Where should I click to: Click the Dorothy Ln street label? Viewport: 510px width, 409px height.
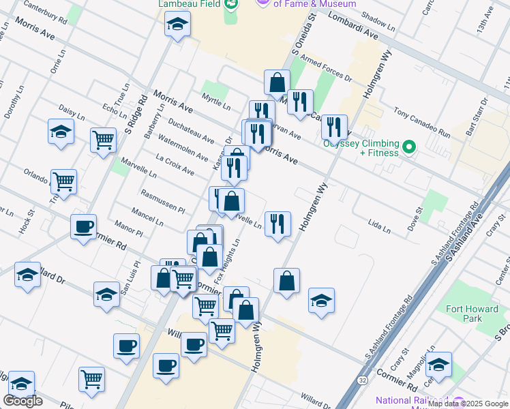coord(14,102)
